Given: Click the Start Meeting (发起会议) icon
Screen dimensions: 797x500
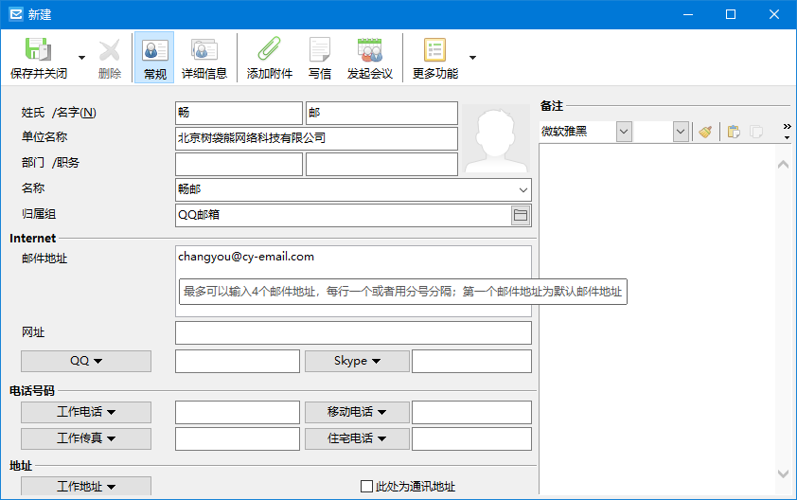Looking at the screenshot, I should tap(370, 50).
